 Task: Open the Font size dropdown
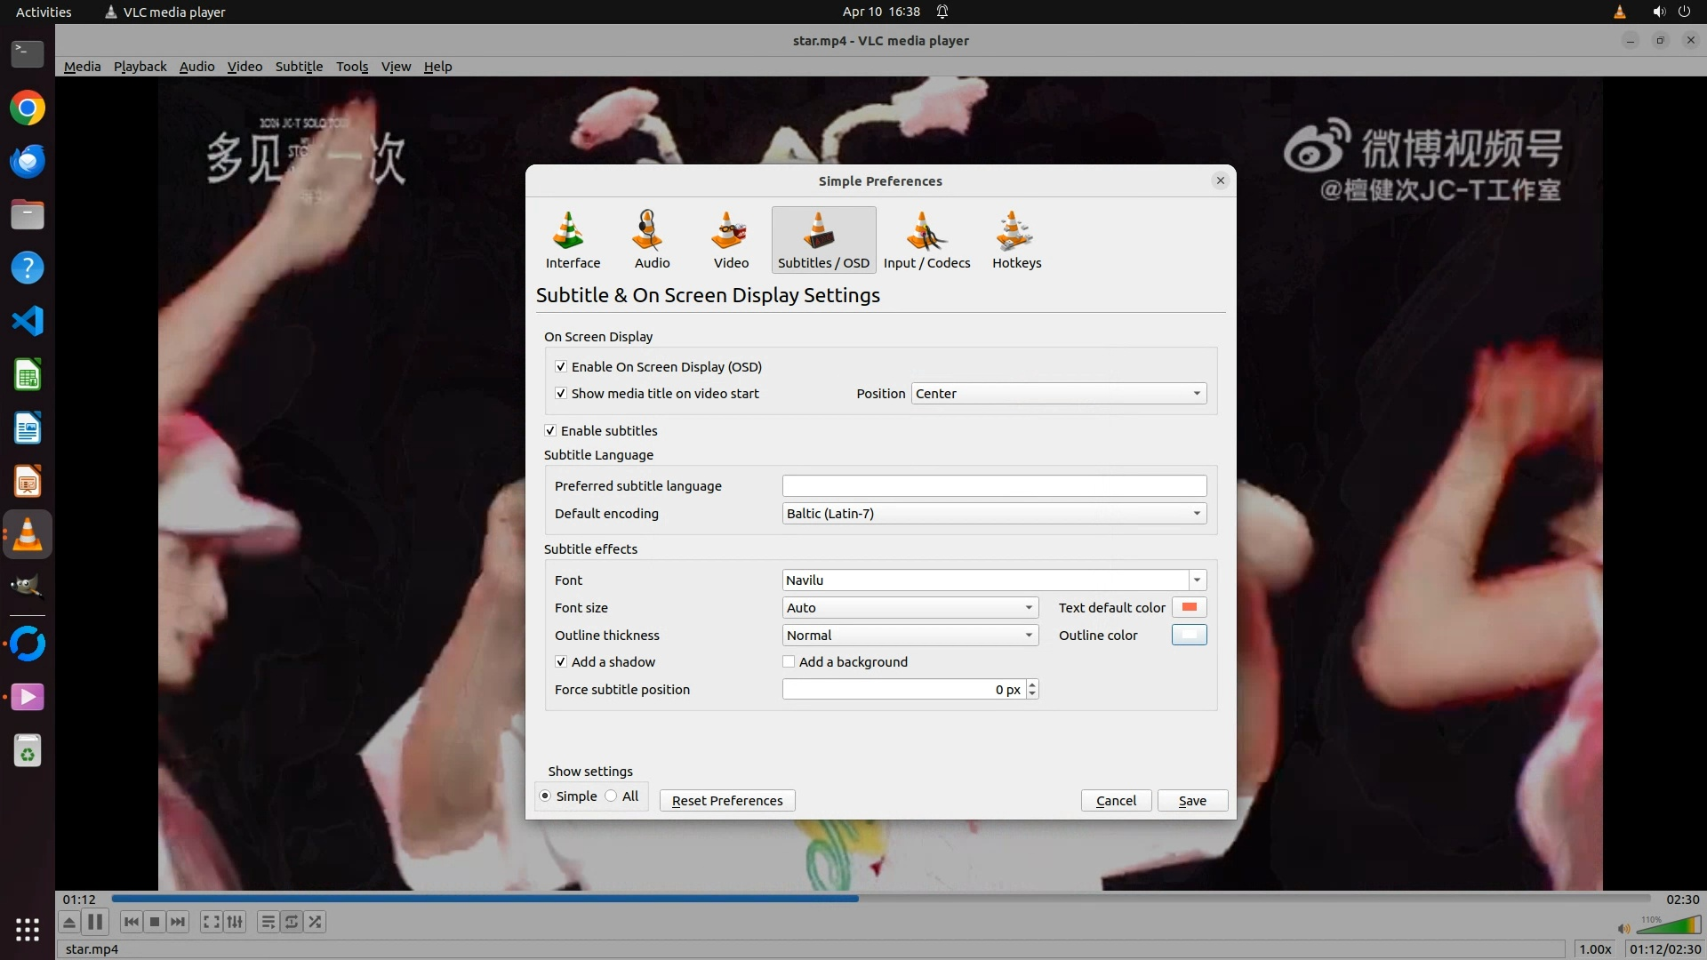910,608
